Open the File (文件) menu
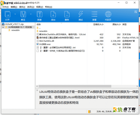Viewport: 140px width, 115px height. click(5, 7)
